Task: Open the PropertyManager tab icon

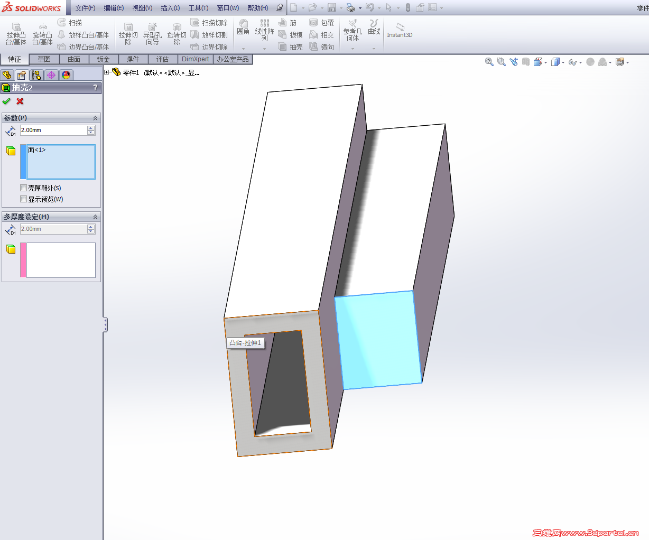Action: pyautogui.click(x=22, y=75)
